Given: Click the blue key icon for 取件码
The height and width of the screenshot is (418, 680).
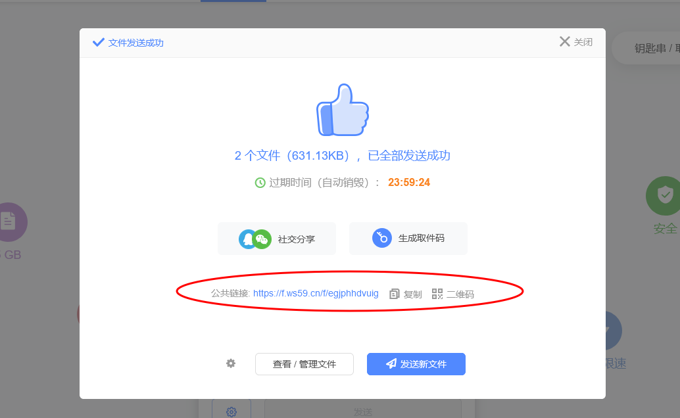Looking at the screenshot, I should click(381, 238).
